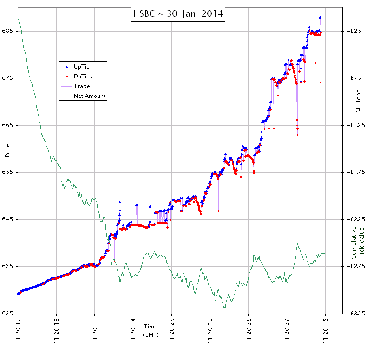Screen dimensions: 367x346
Task: Click the Time (GMT) axis title
Action: pos(151,331)
